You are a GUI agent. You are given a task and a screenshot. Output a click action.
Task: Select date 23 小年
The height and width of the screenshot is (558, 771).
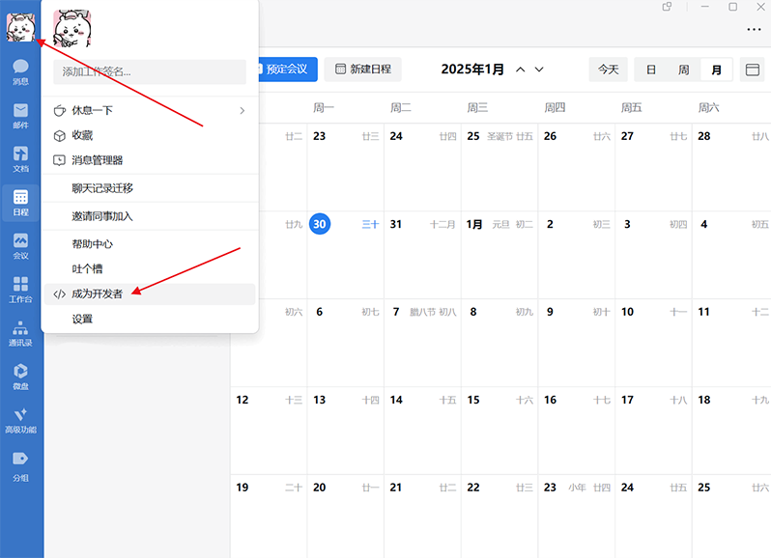pyautogui.click(x=577, y=516)
